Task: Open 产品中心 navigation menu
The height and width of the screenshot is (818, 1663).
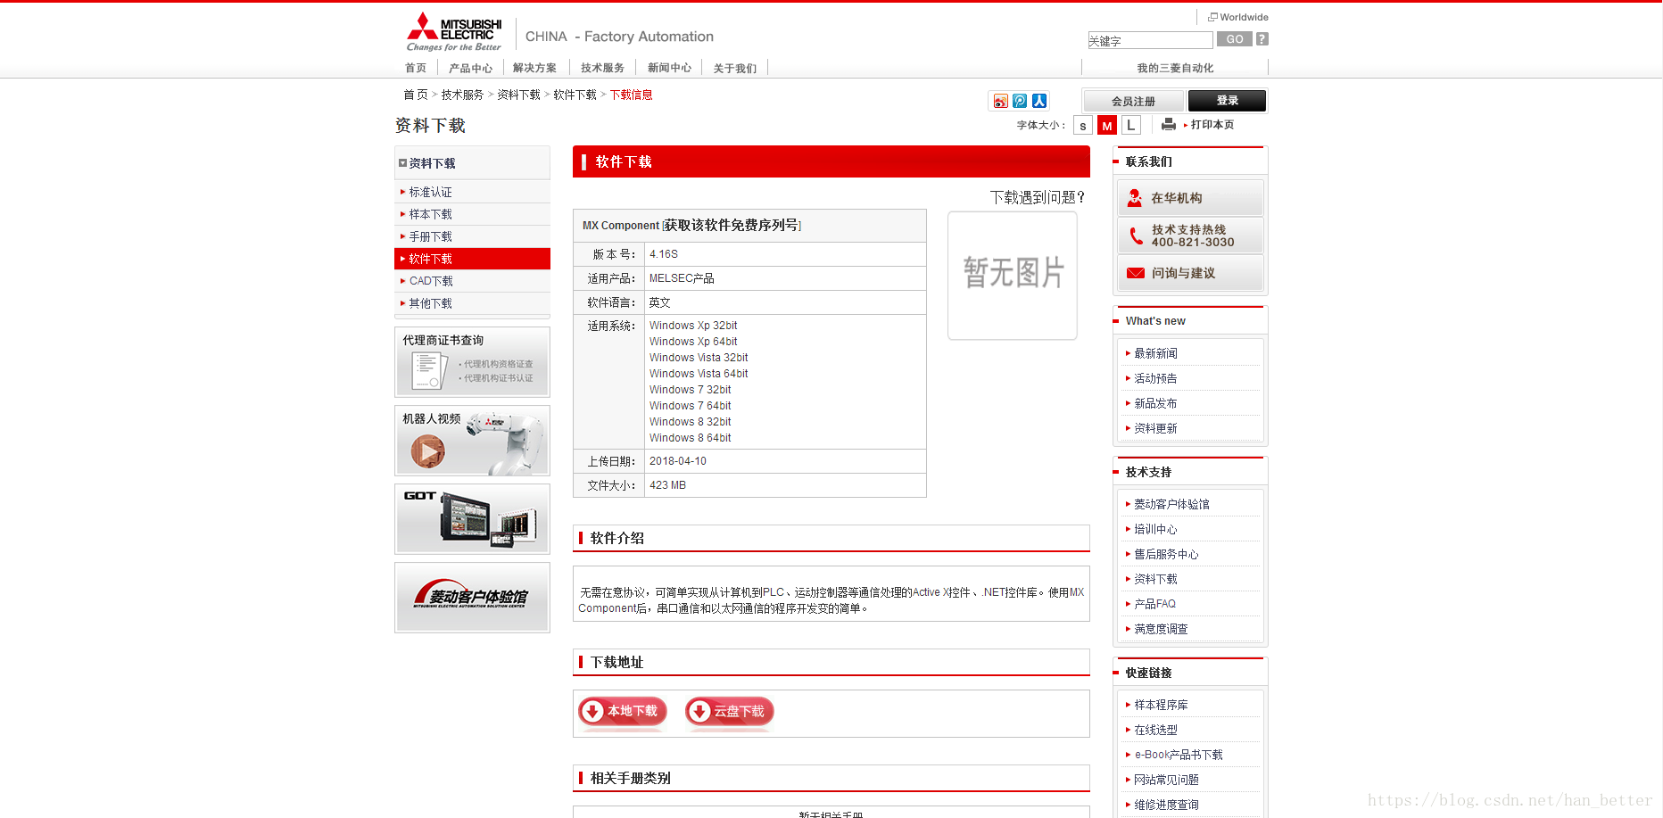Action: click(x=470, y=68)
